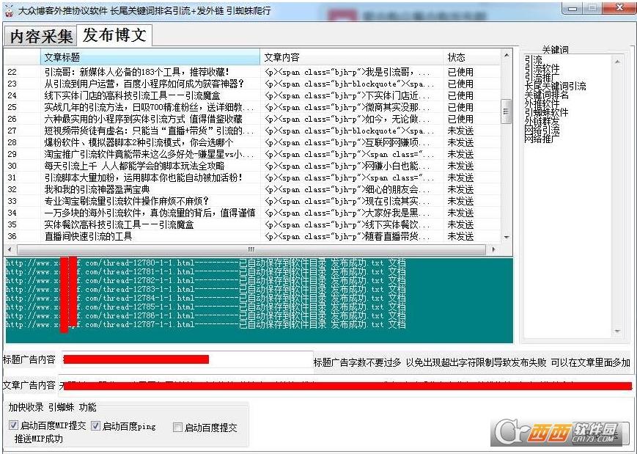The height and width of the screenshot is (454, 637).
Task: Click the horizontal scrollbar left arrow
Action: coord(10,249)
